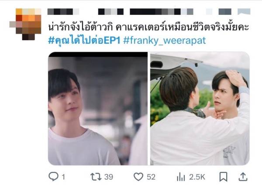
Task: Bookmark this post
Action: (223, 177)
